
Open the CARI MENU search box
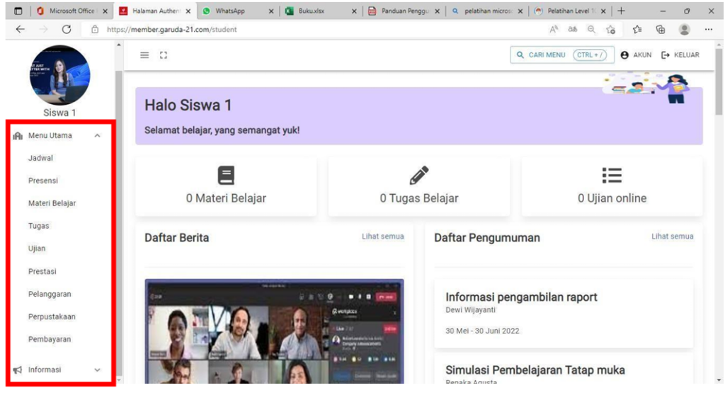tap(561, 55)
